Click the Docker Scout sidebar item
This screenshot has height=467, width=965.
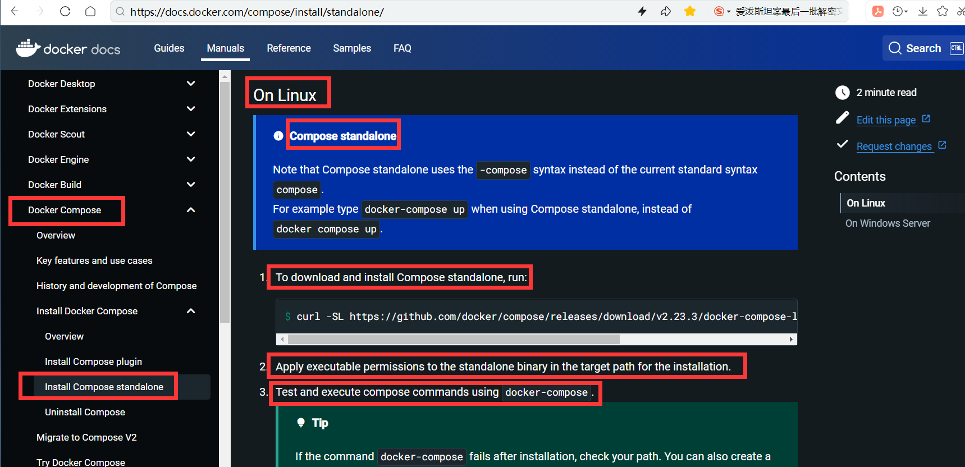[56, 134]
